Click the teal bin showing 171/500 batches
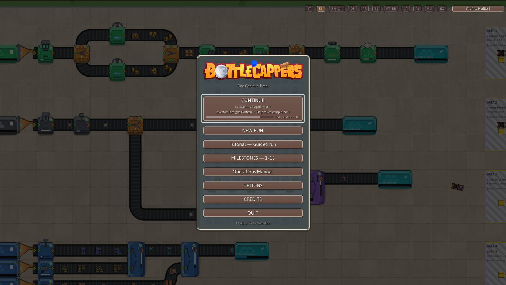This screenshot has width=506, height=285. [x=252, y=251]
